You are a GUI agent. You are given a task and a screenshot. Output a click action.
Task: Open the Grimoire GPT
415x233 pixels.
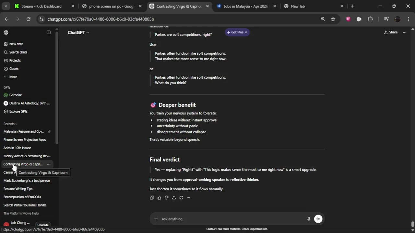[x=16, y=95]
